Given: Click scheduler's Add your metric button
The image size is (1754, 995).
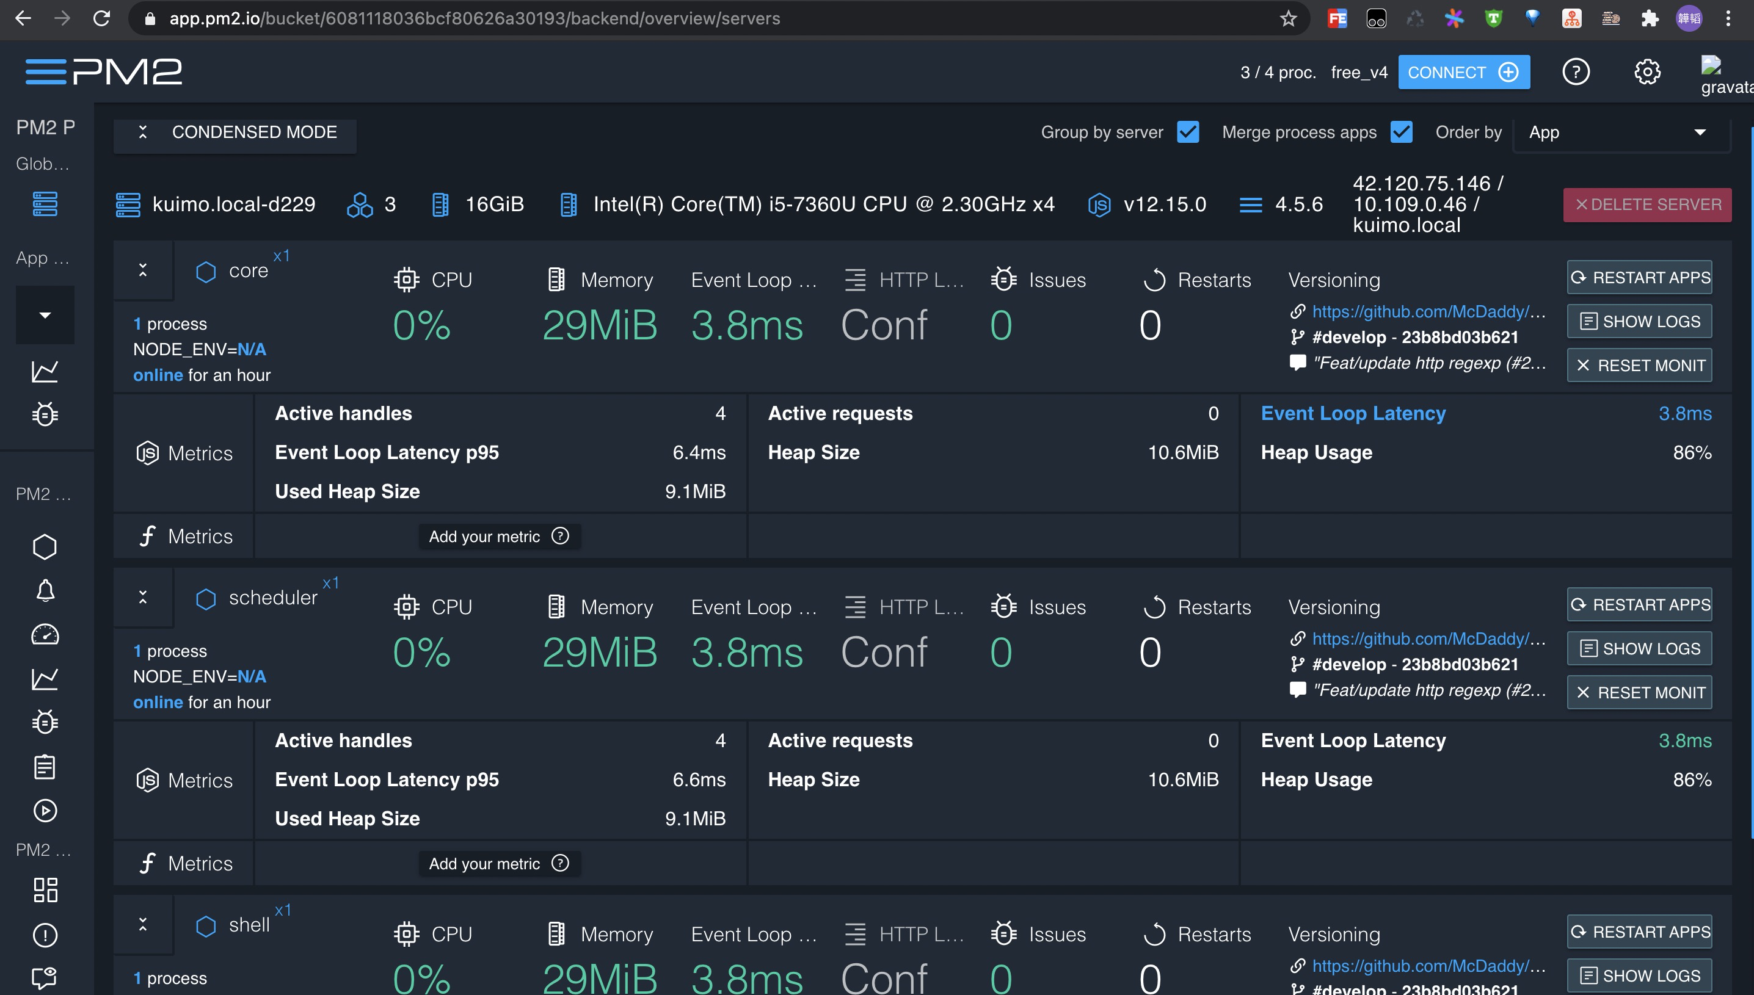Looking at the screenshot, I should click(x=500, y=864).
